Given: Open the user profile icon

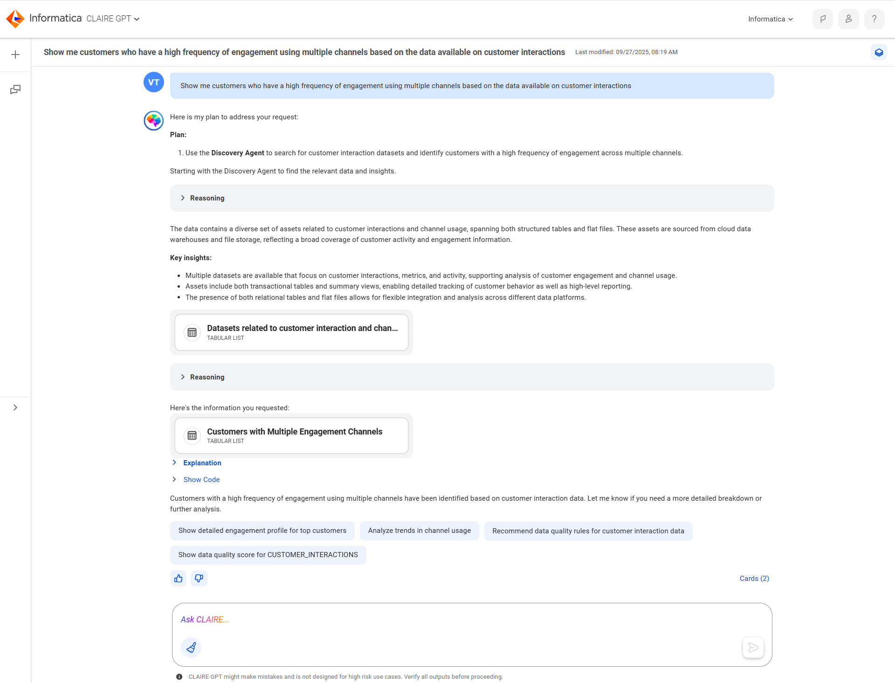Looking at the screenshot, I should click(848, 19).
